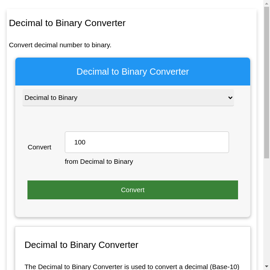Click the caption from Decimal to Binary
Viewport: 270px width, 270px height.
pos(99,162)
